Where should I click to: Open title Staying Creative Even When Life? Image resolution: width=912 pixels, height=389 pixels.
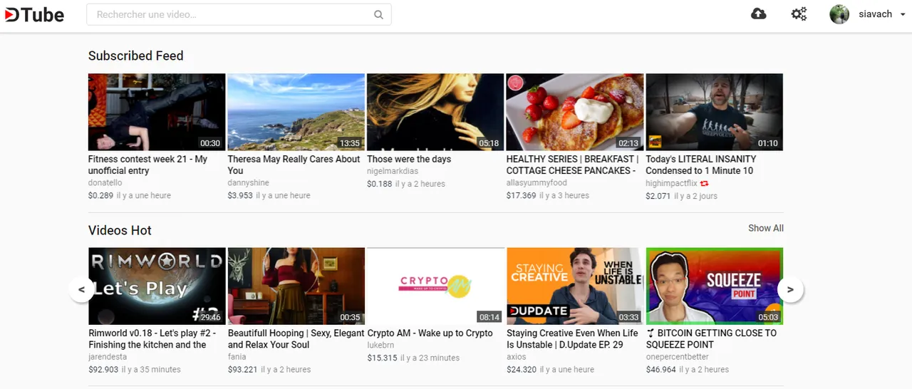click(572, 338)
